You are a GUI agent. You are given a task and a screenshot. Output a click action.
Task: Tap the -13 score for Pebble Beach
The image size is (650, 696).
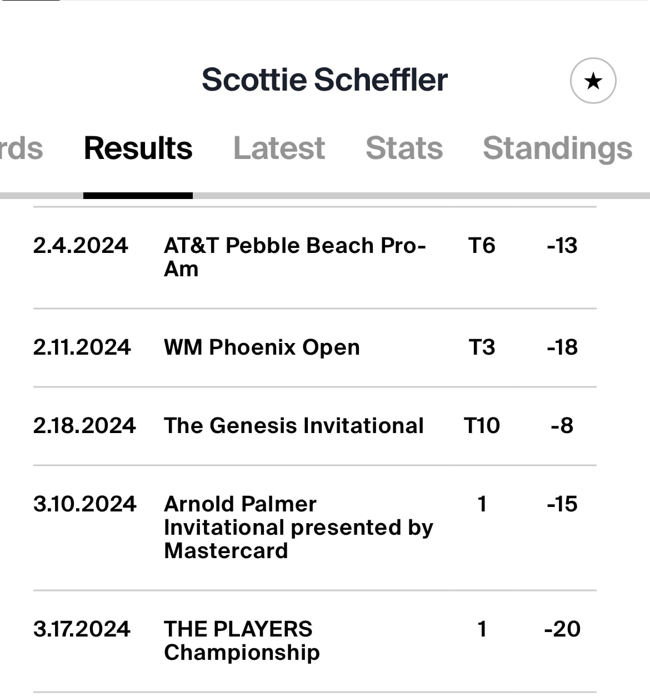click(x=562, y=246)
